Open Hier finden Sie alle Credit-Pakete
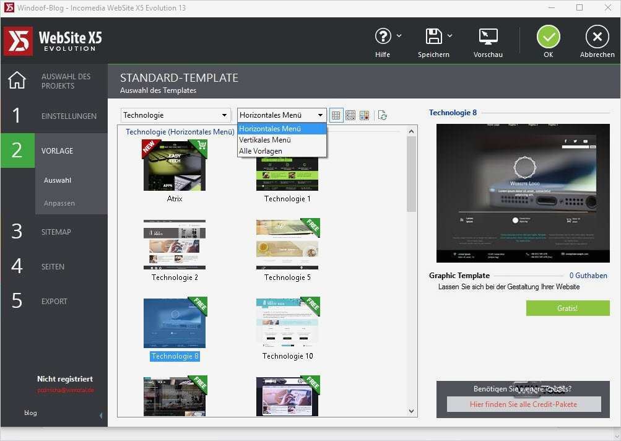Image resolution: width=621 pixels, height=441 pixels. tap(524, 404)
